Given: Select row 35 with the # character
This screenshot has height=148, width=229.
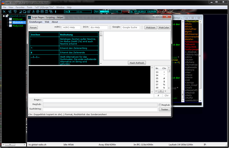Looking at the screenshot, I should tap(161, 78).
